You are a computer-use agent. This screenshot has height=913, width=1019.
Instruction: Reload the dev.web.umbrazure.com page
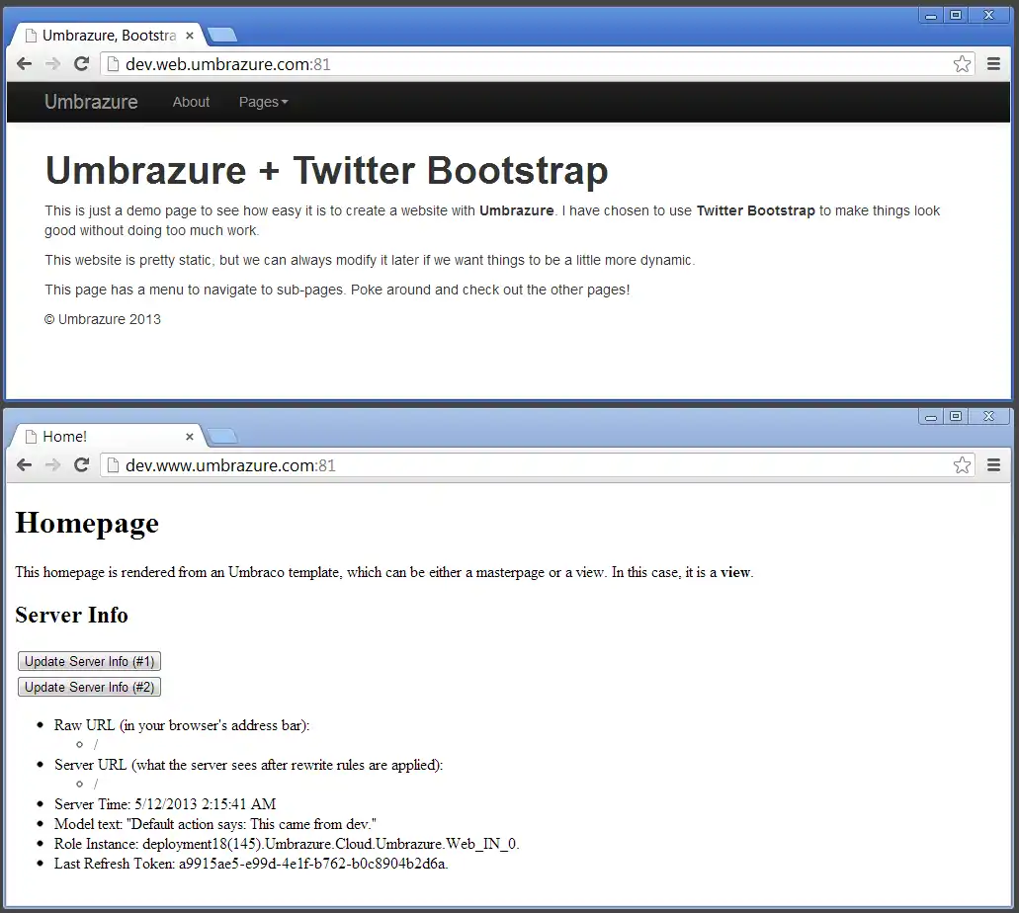click(x=81, y=63)
